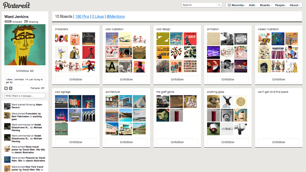Open the 0 Likes tab
Viewport: 306px width, 172px height.
click(98, 16)
